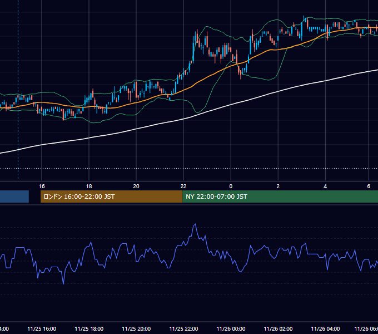Click the 11/25 22:00 date label
The image size is (378, 334).
click(x=183, y=328)
